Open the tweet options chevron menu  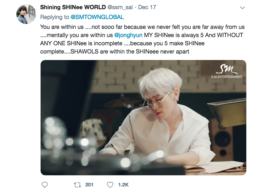(242, 8)
